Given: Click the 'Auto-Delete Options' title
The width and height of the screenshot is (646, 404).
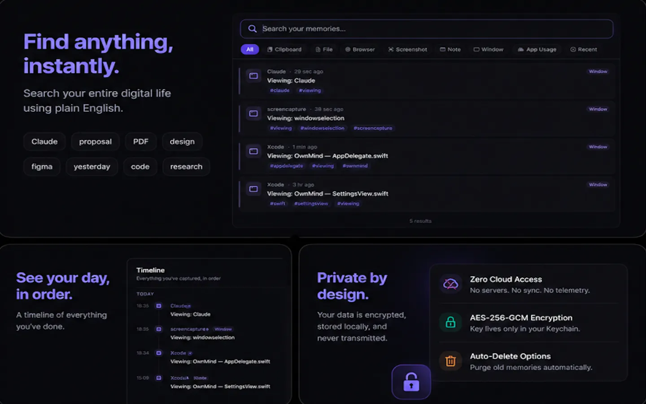Looking at the screenshot, I should (511, 356).
